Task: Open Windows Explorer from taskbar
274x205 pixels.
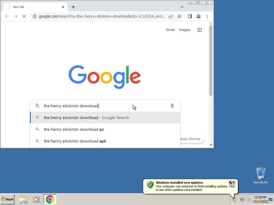Action: tap(24, 199)
